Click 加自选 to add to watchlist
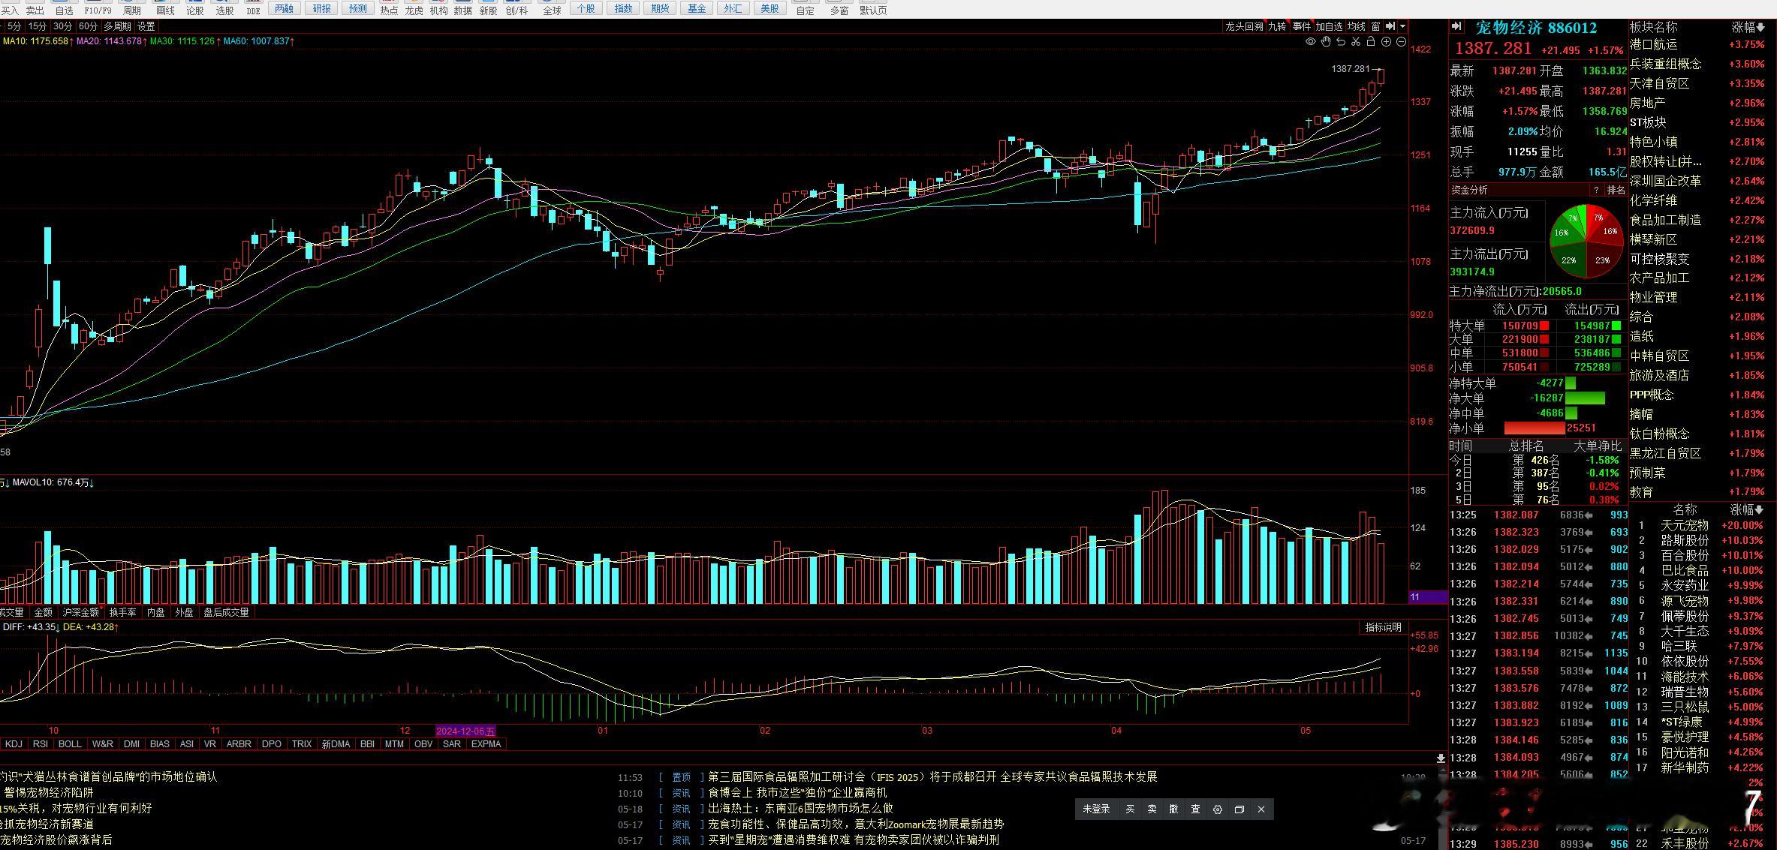This screenshot has width=1777, height=850. pyautogui.click(x=1330, y=26)
